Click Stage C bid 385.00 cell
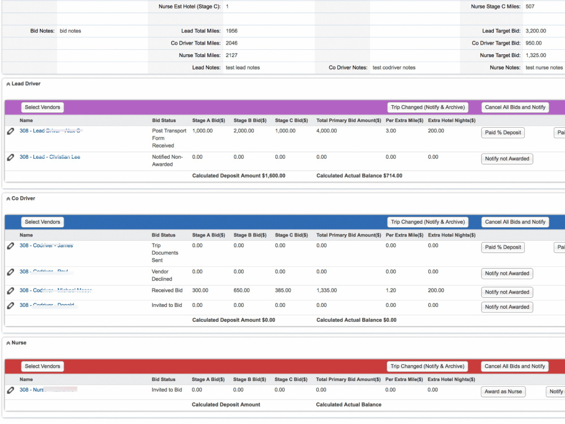 pos(283,291)
